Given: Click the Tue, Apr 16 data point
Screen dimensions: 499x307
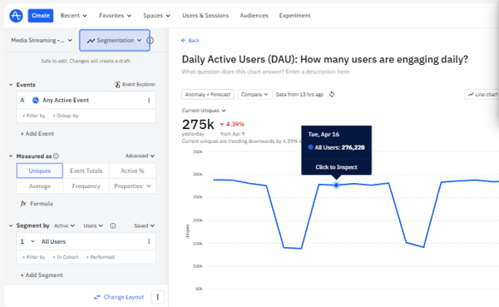Looking at the screenshot, I should 336,185.
